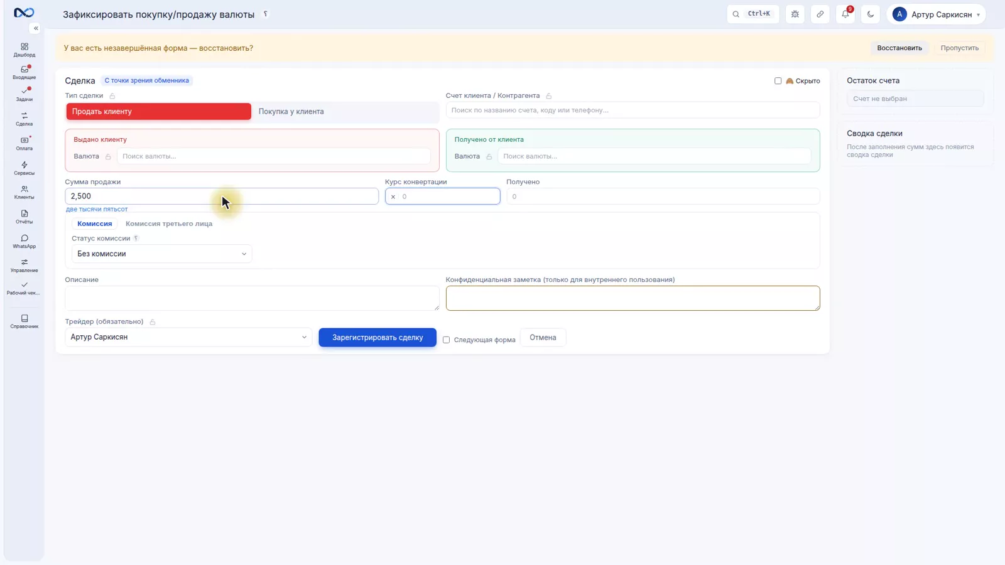
Task: Click the infinity logo at top-left
Action: [x=24, y=13]
